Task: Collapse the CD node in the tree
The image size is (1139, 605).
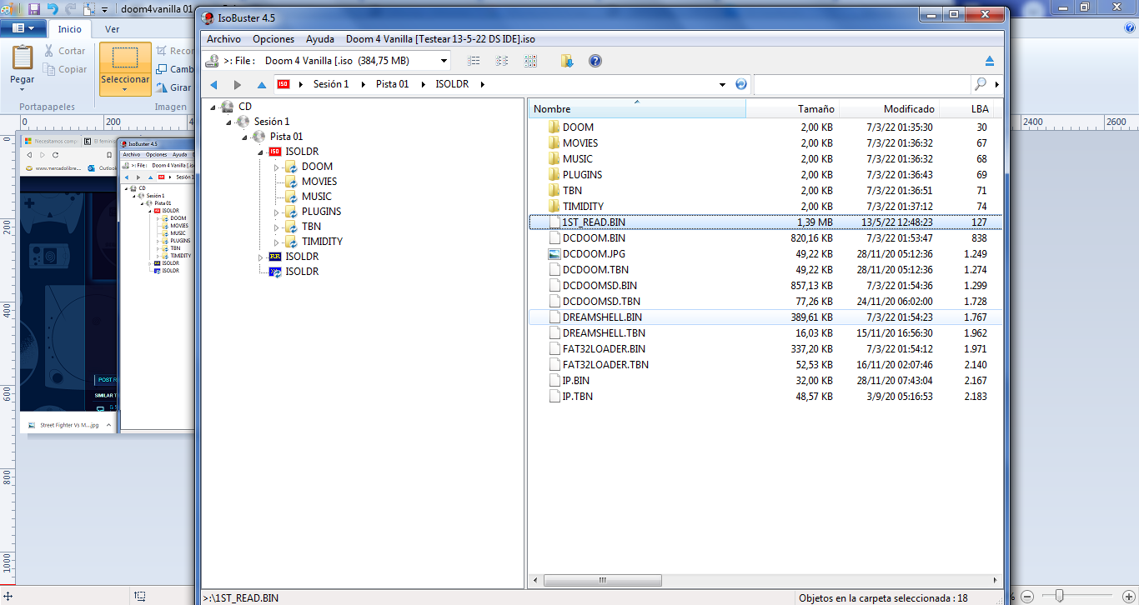Action: tap(213, 107)
